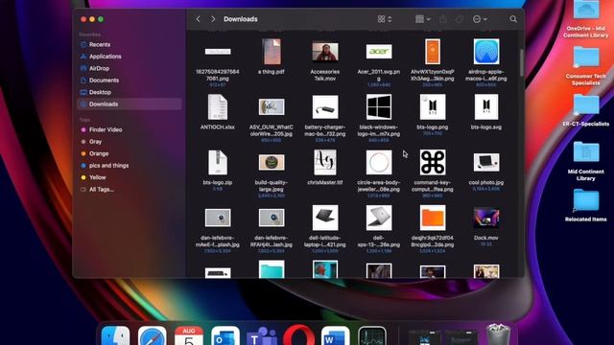Image resolution: width=614 pixels, height=345 pixels.
Task: Select the AhvWX1zyon0xqP png file
Action: click(433, 51)
